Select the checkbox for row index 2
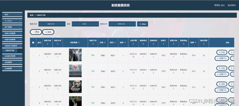This screenshot has height=106, width=239. 33,71
